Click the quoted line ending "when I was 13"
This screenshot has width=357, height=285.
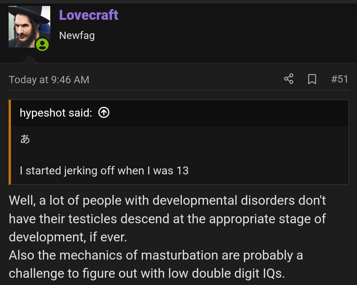(104, 170)
